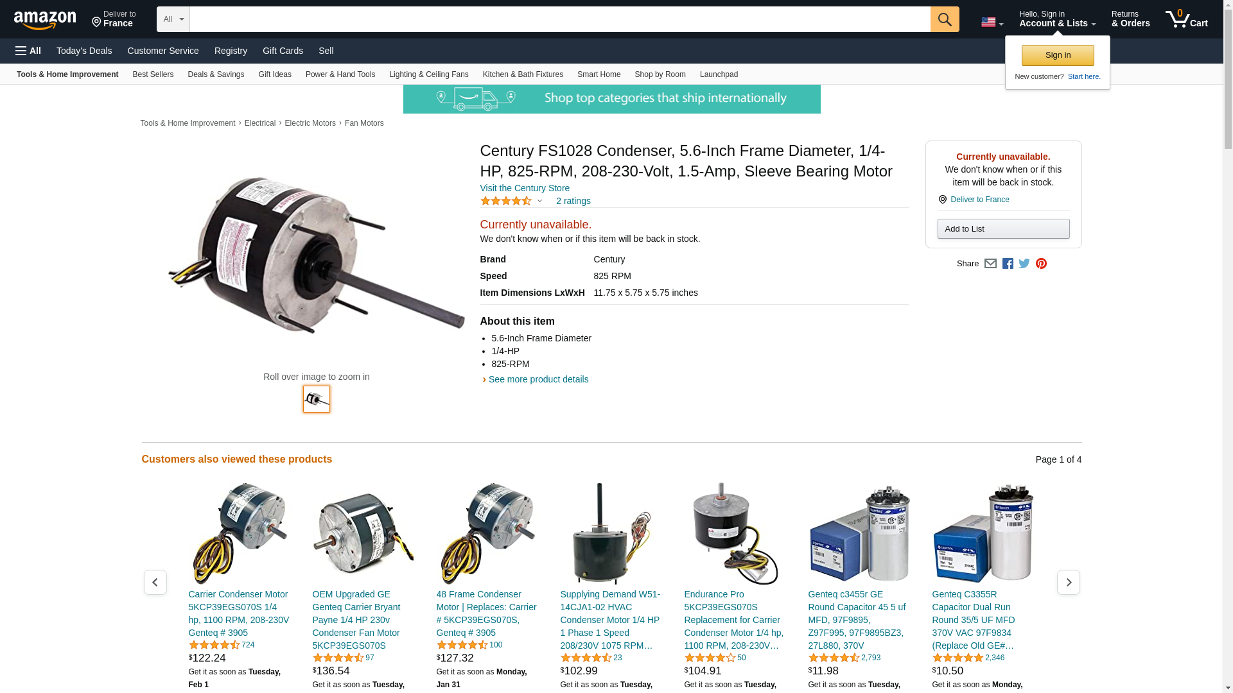Image resolution: width=1233 pixels, height=693 pixels.
Task: Visit the Century Store link
Action: coord(525,188)
